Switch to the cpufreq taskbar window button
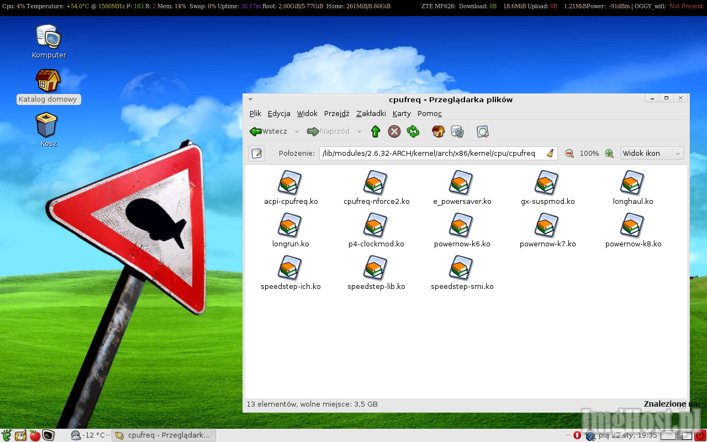The height and width of the screenshot is (442, 707). point(163,435)
